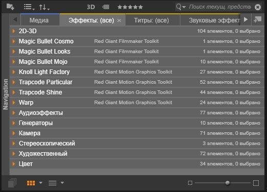The height and width of the screenshot is (192, 267).
Task: Expand the Аудиоэффекты category
Action: click(14, 113)
